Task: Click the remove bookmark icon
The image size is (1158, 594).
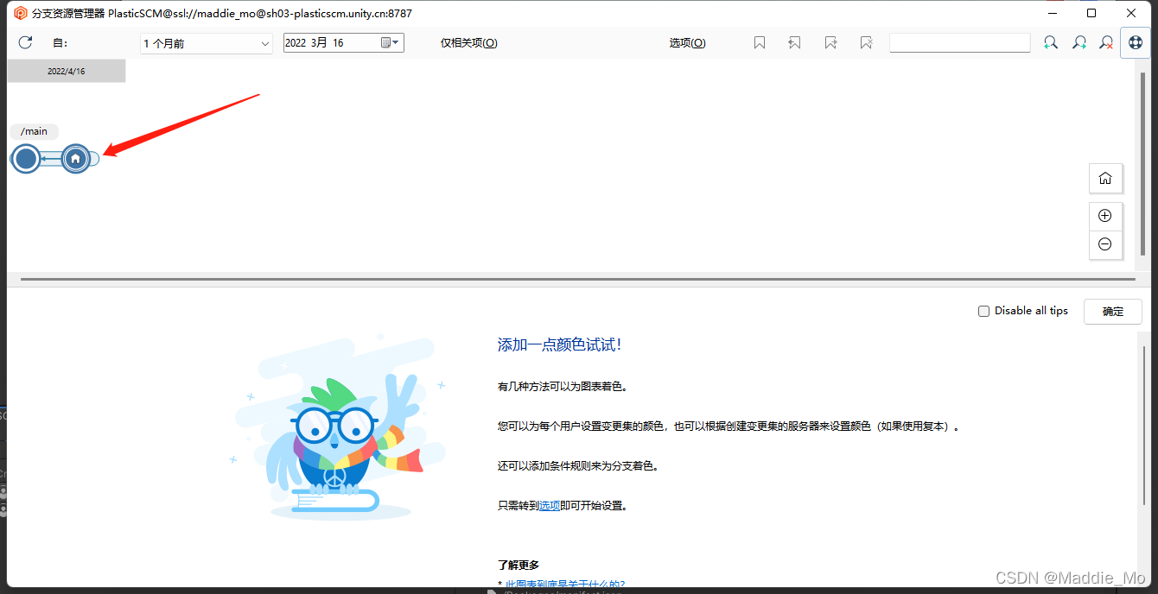Action: (866, 42)
